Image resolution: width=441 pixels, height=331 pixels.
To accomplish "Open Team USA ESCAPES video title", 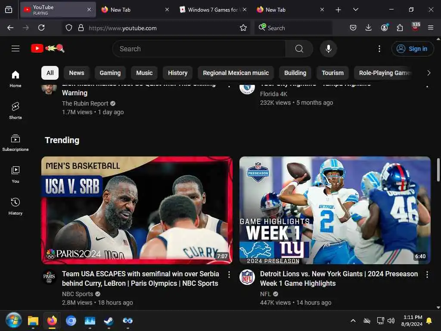I will pos(140,279).
